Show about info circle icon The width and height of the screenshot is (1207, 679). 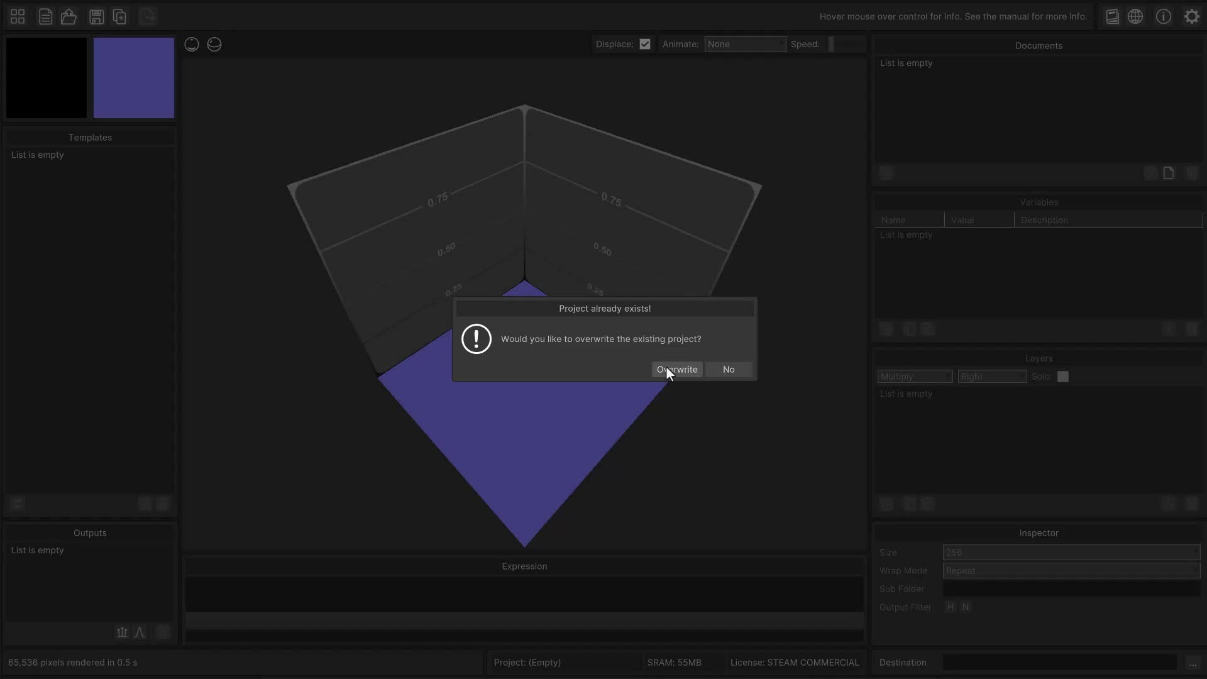click(x=1163, y=16)
